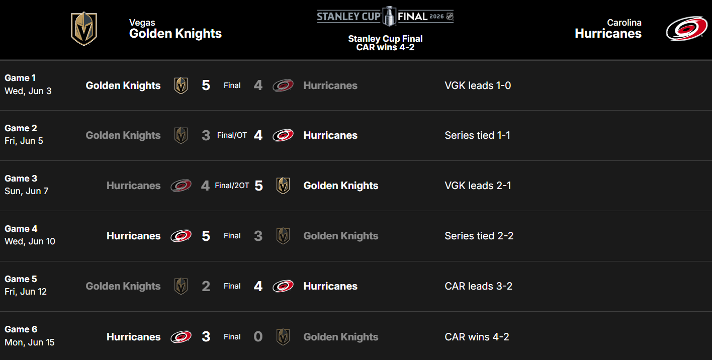The width and height of the screenshot is (712, 360).
Task: Click the Golden Knights logo in the Game 6 row
Action: click(x=283, y=337)
